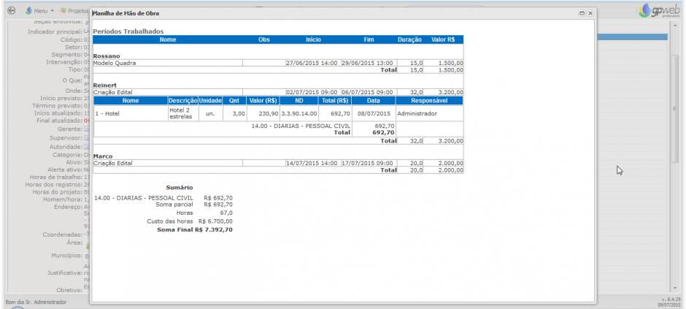Click the Responsável column header
Screen dimensions: 686x309
429,100
